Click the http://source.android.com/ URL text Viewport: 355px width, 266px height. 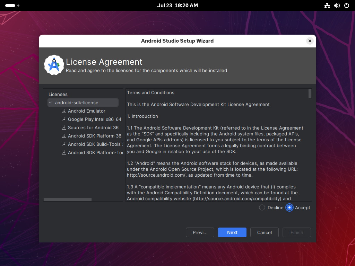click(156, 175)
